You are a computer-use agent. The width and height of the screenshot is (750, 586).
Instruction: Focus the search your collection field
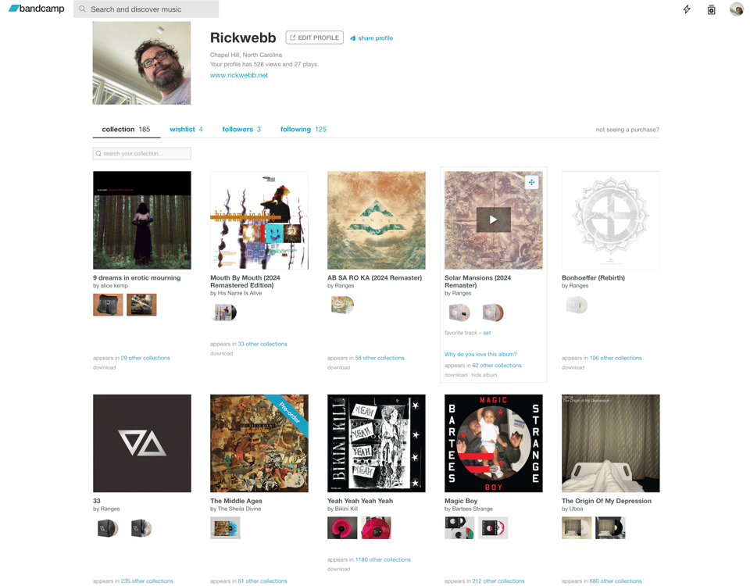(141, 154)
